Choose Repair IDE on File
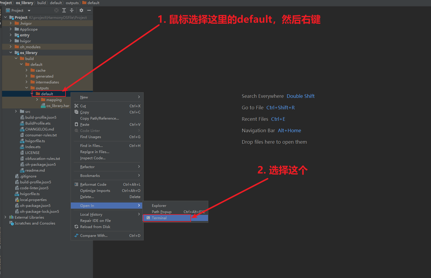The image size is (431, 278). 107,220
